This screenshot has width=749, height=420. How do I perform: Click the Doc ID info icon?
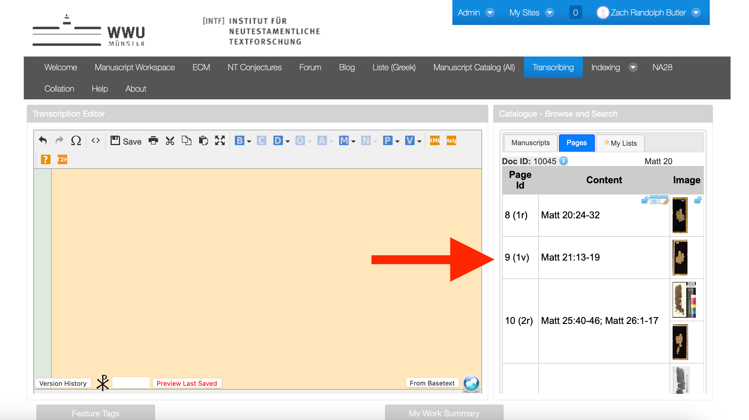tap(564, 161)
